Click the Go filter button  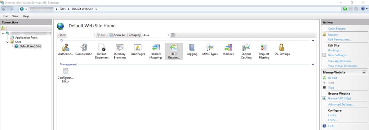pyautogui.click(x=101, y=35)
